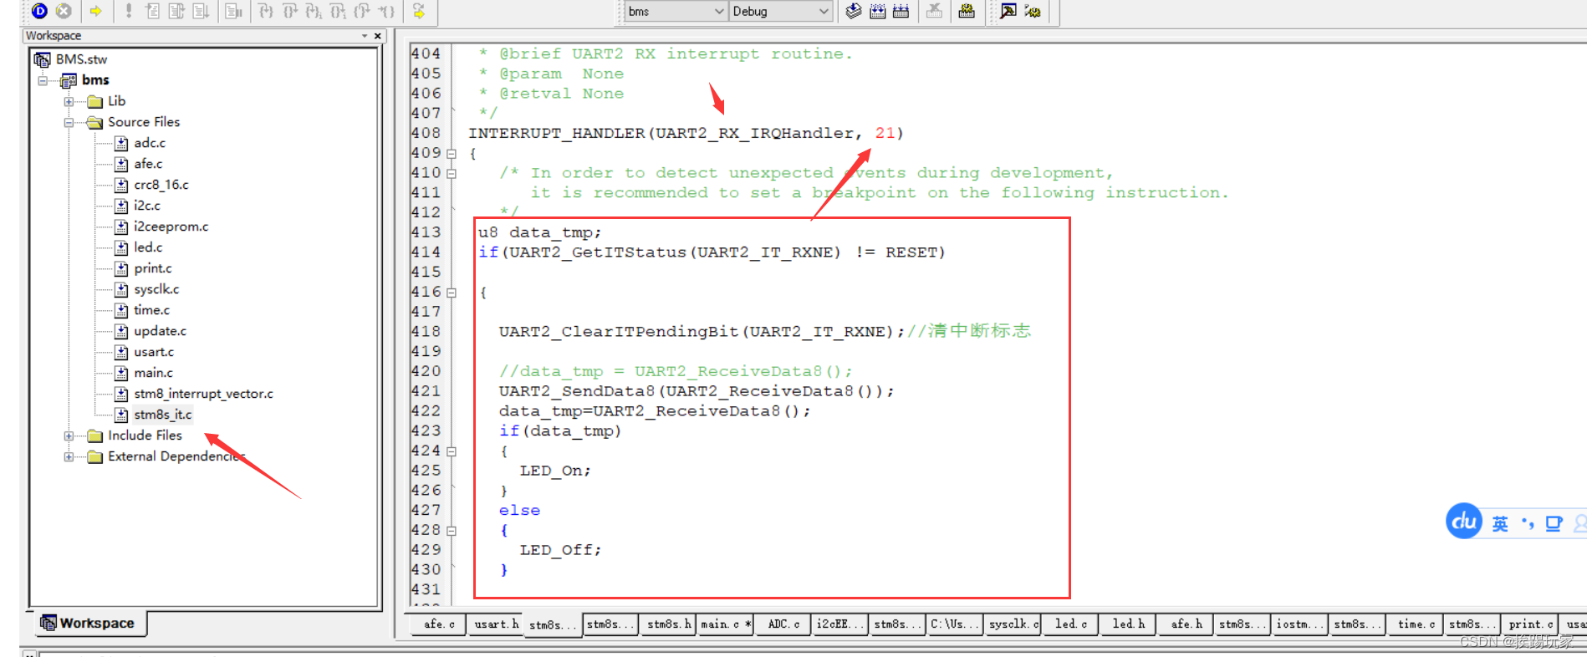
Task: Click the yellow arrow Go to PC icon
Action: [95, 11]
